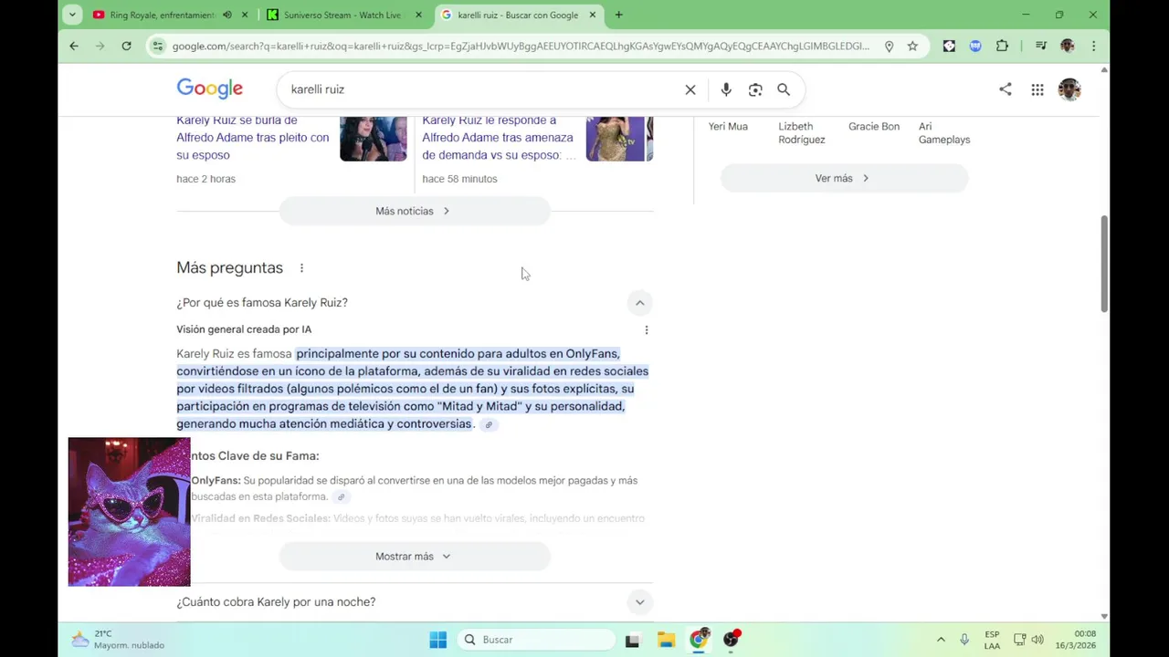Image resolution: width=1169 pixels, height=657 pixels.
Task: Open Task View on taskbar
Action: [x=632, y=640]
